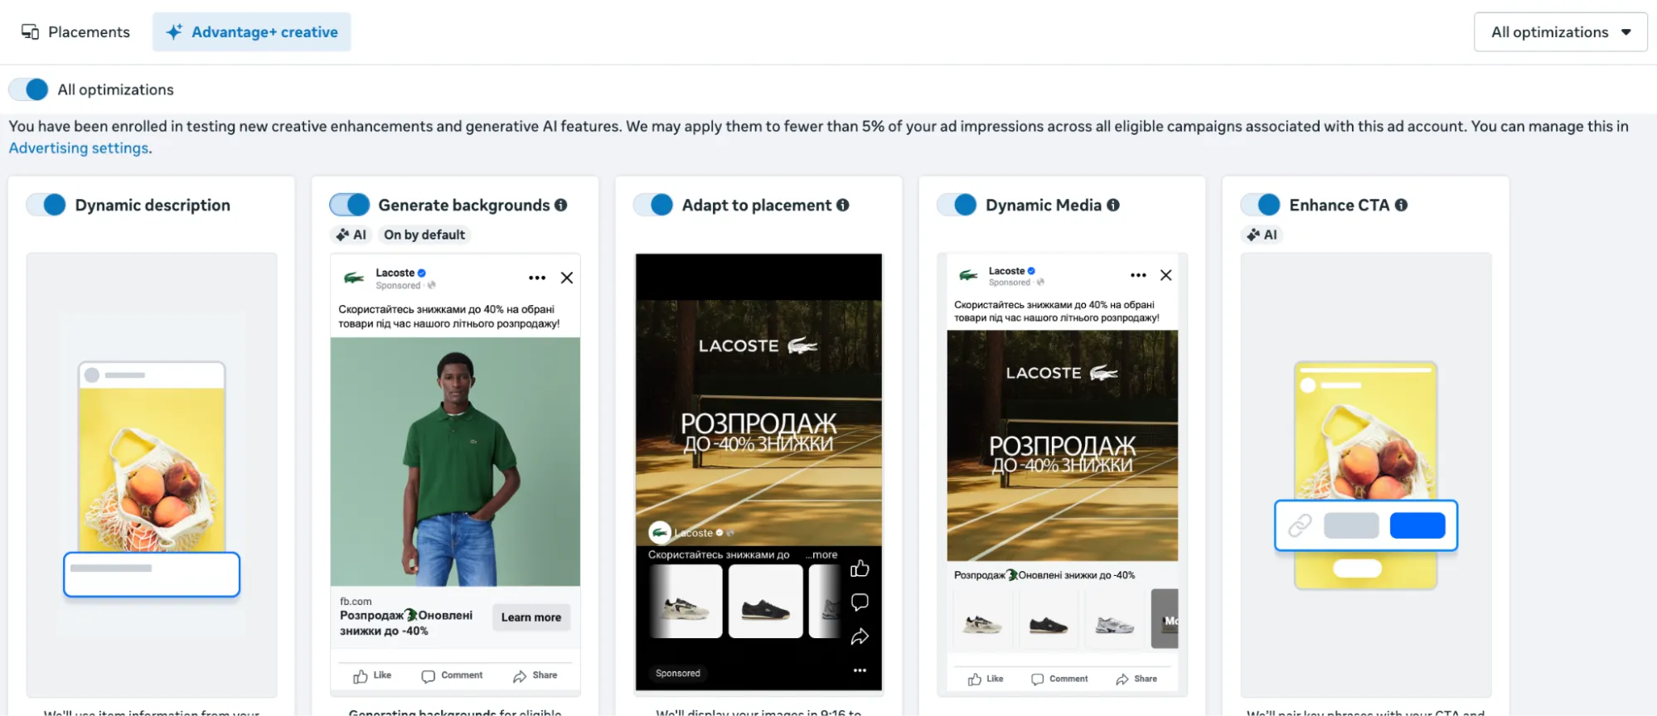
Task: Select the Advantage+ creative tab
Action: click(x=252, y=32)
